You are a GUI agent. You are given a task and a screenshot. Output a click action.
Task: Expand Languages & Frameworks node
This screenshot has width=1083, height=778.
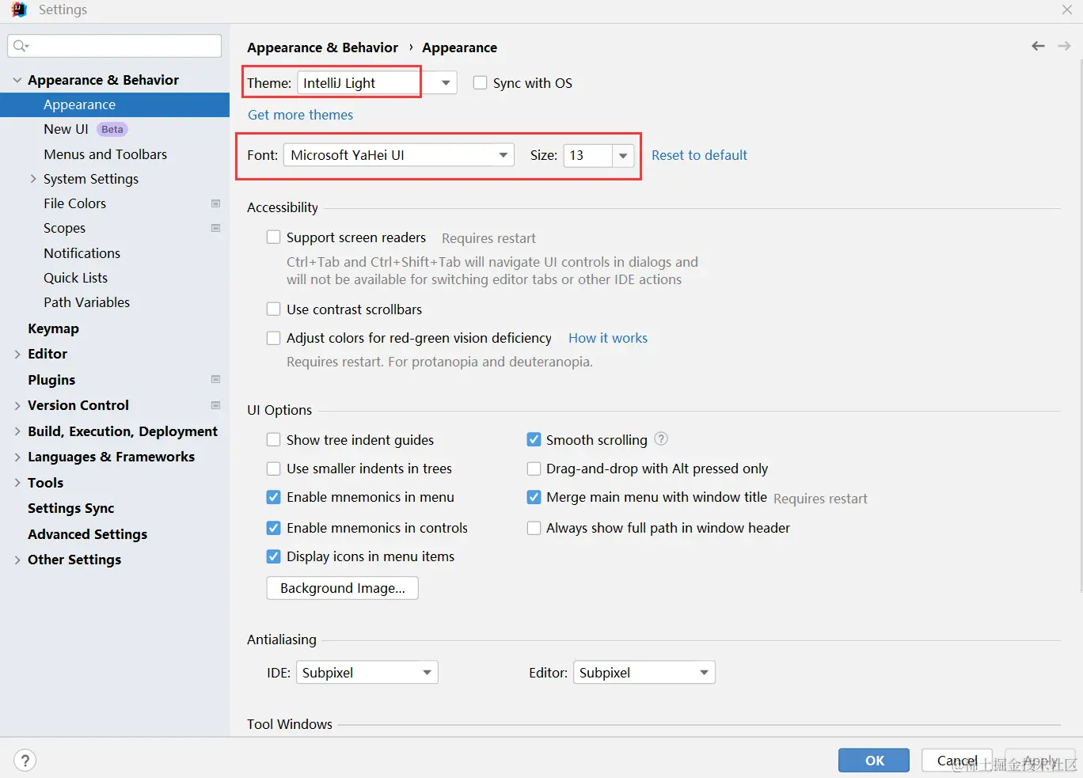point(17,457)
